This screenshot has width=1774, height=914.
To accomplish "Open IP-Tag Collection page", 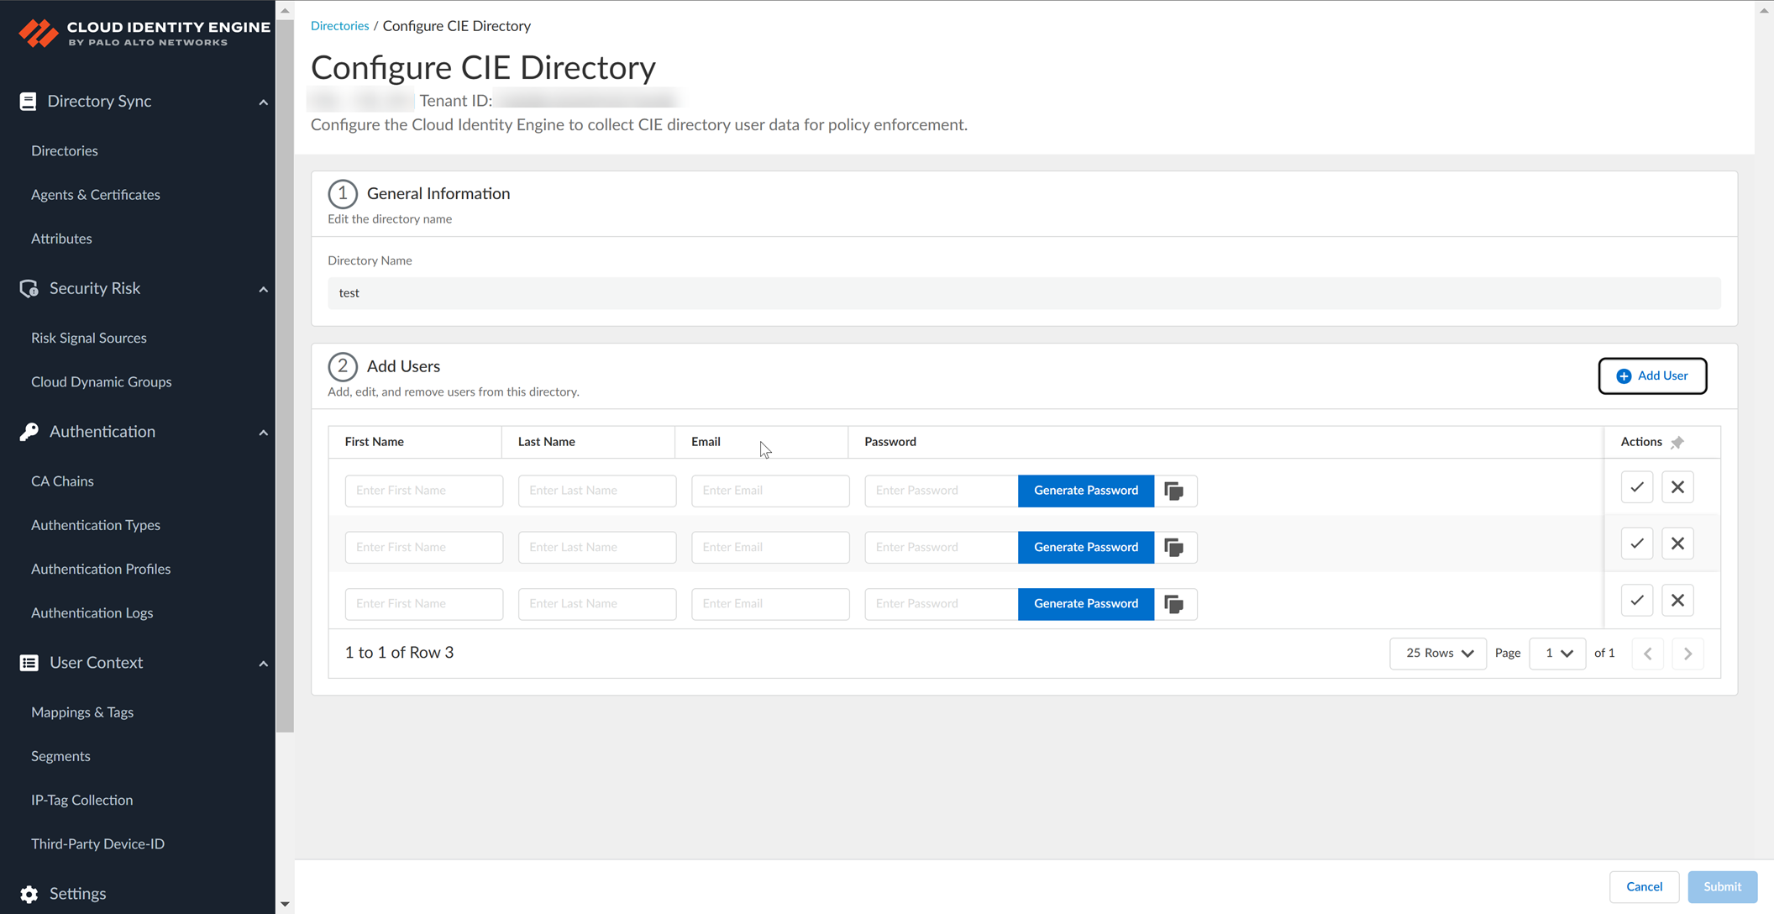I will pyautogui.click(x=82, y=800).
